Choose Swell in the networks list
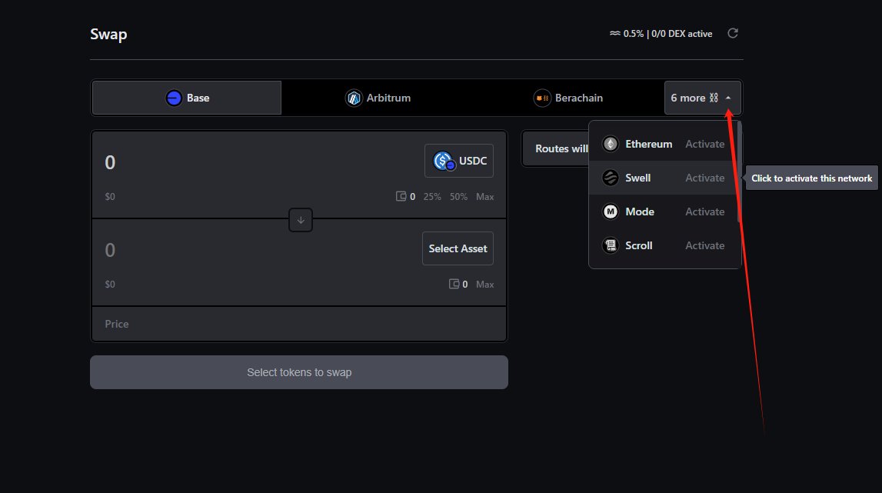Screen dimensions: 882x493 (663, 178)
